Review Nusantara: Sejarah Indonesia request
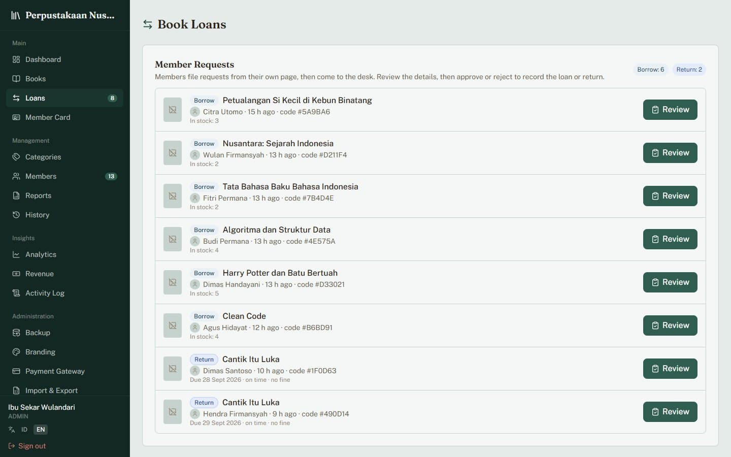This screenshot has width=731, height=457. click(x=670, y=153)
